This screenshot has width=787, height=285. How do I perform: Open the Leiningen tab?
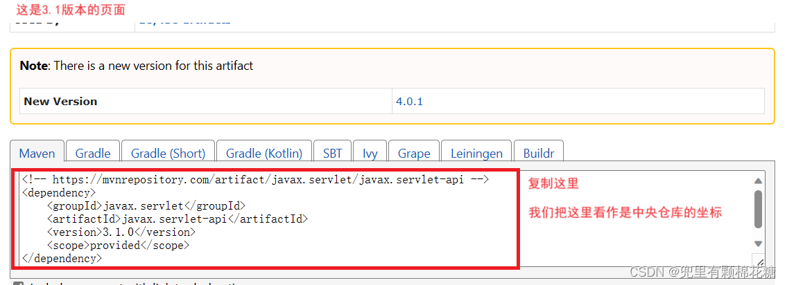[x=476, y=151]
